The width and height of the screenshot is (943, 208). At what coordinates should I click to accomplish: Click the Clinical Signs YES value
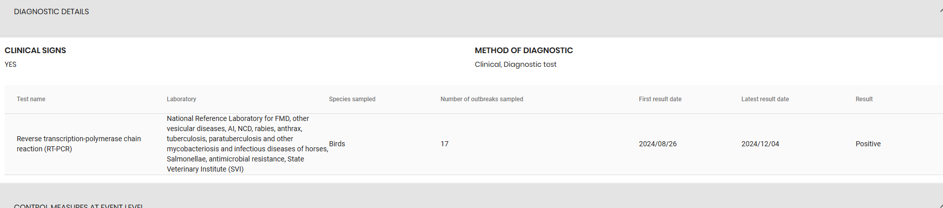(11, 64)
